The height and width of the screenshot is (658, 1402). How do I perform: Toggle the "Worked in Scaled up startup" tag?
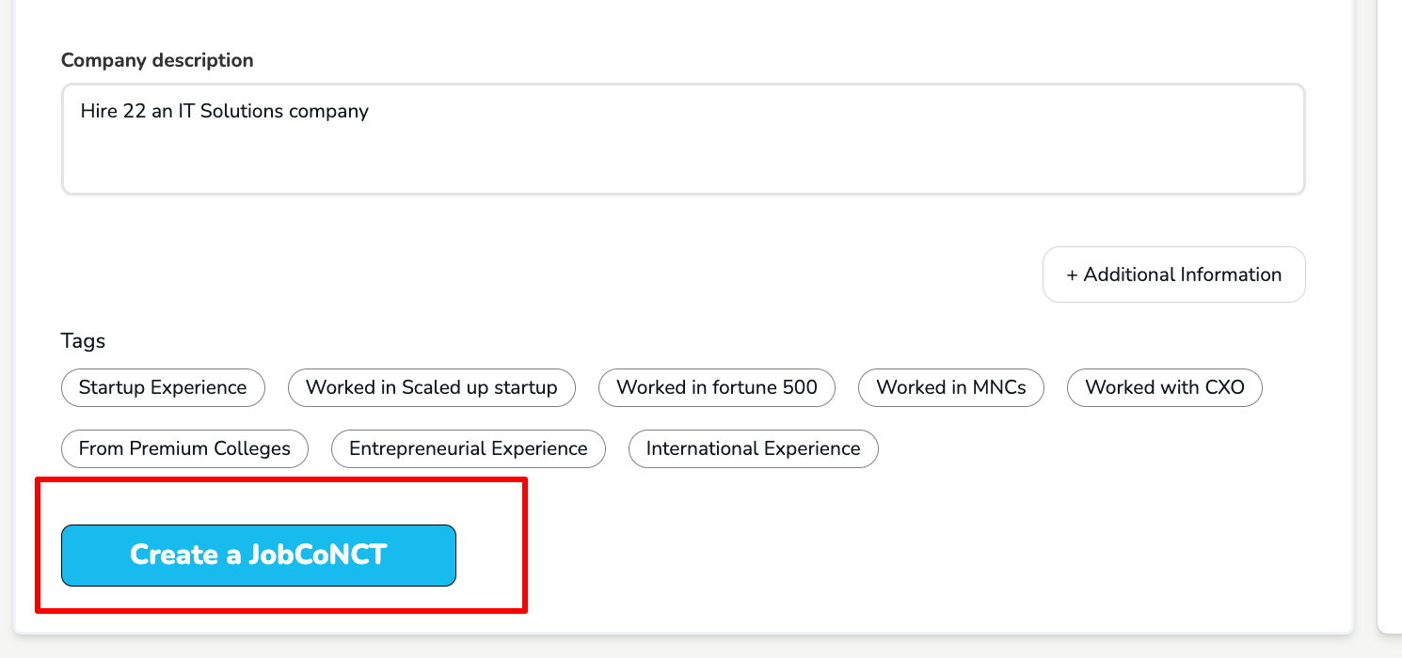pos(432,387)
